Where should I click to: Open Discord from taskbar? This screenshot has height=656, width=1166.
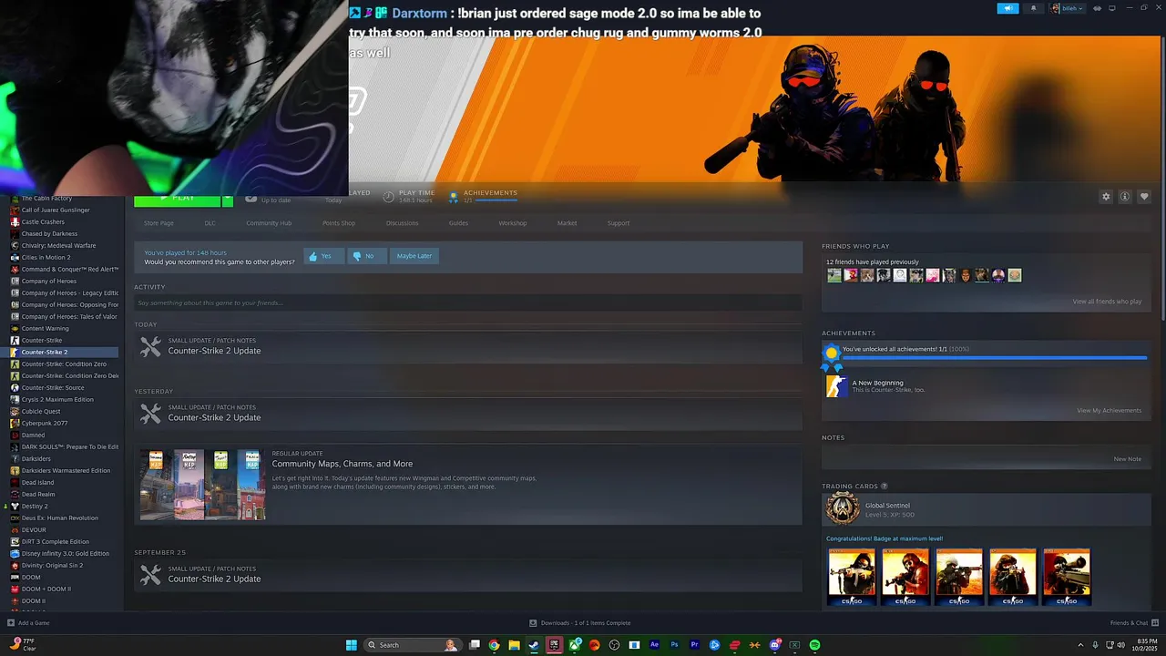pos(775,645)
